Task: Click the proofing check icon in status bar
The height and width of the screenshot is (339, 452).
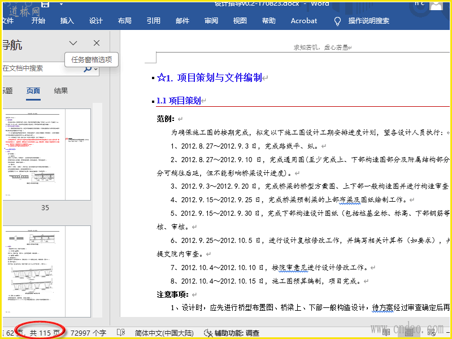Action: [121, 333]
